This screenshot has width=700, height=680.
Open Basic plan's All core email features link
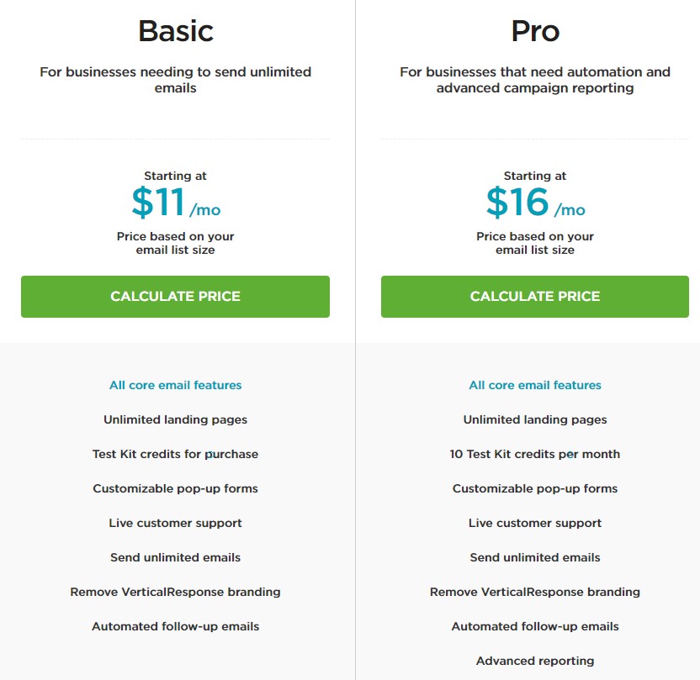pyautogui.click(x=176, y=385)
